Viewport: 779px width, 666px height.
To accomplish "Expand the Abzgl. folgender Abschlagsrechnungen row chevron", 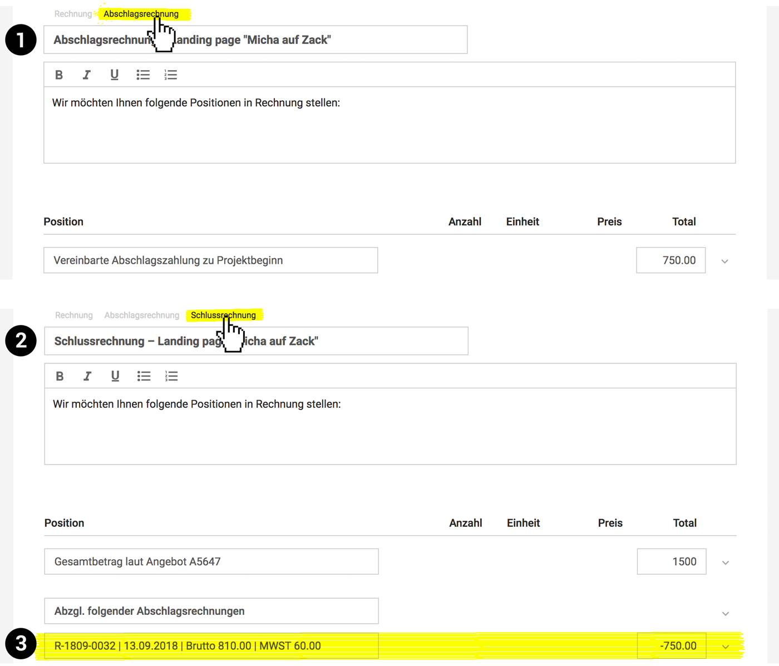I will pos(725,613).
